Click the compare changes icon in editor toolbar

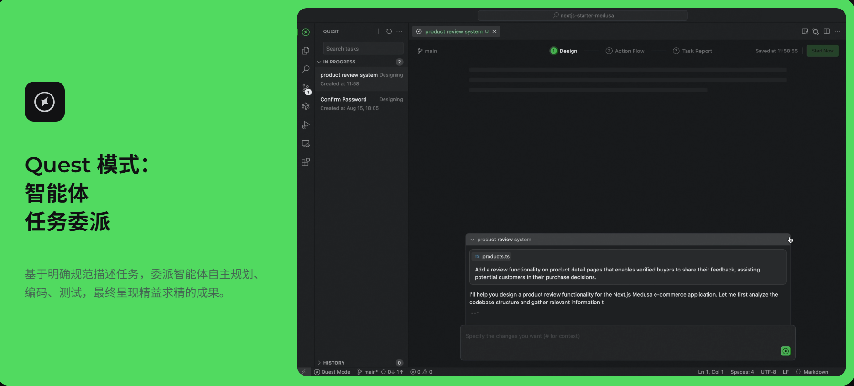click(816, 31)
